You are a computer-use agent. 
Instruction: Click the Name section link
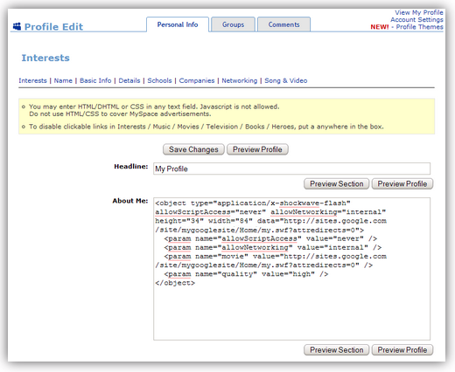tap(63, 80)
